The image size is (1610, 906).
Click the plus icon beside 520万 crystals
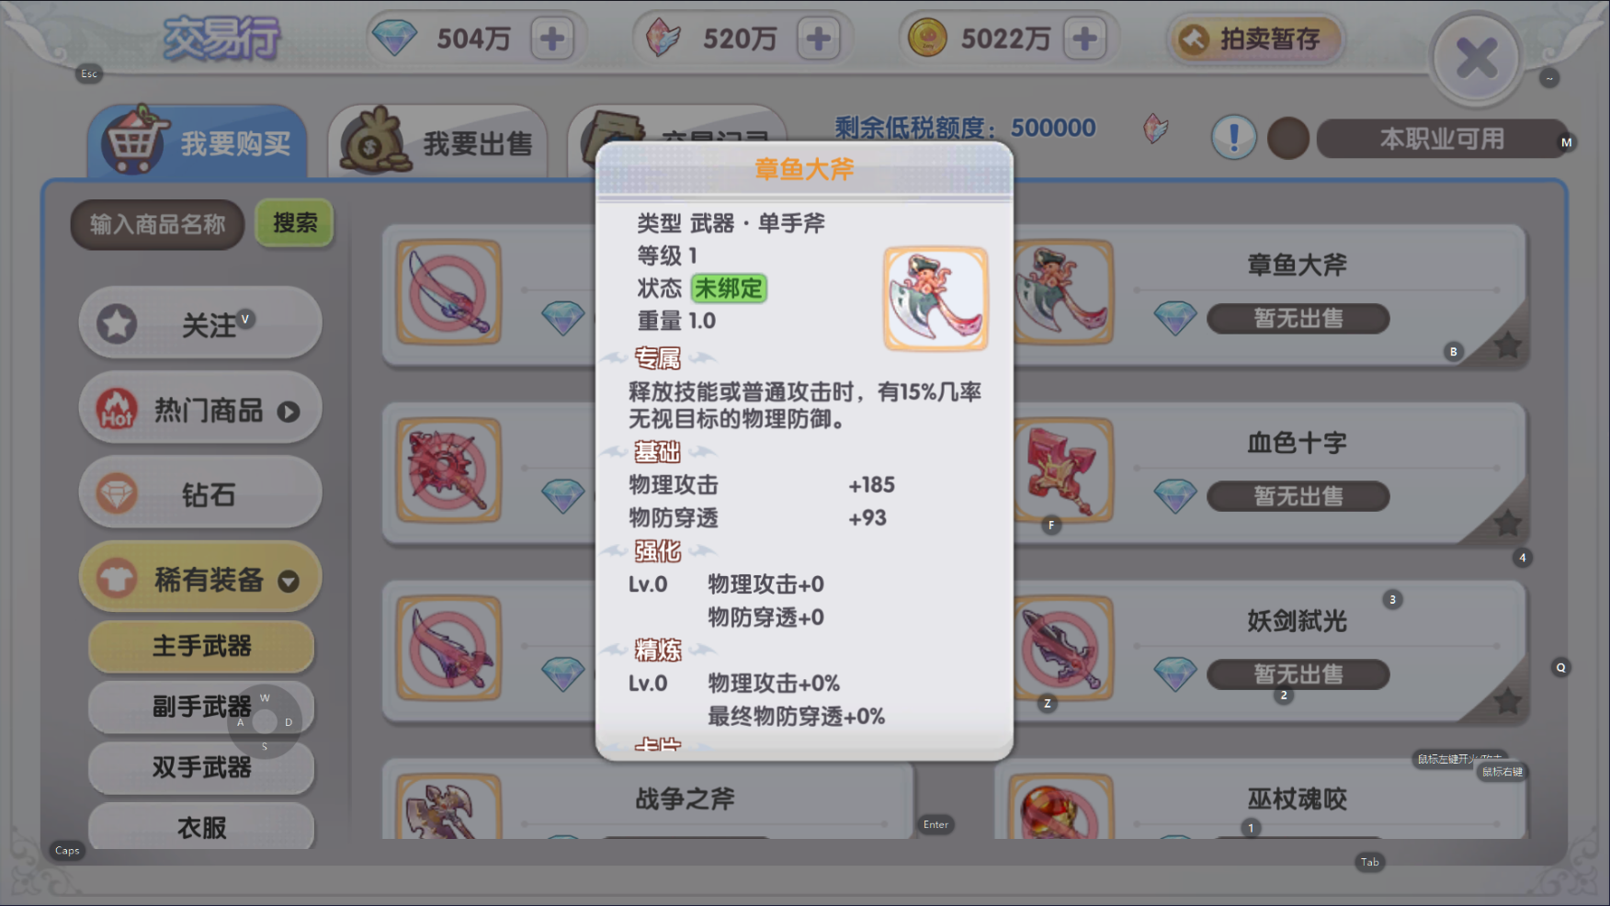(818, 39)
